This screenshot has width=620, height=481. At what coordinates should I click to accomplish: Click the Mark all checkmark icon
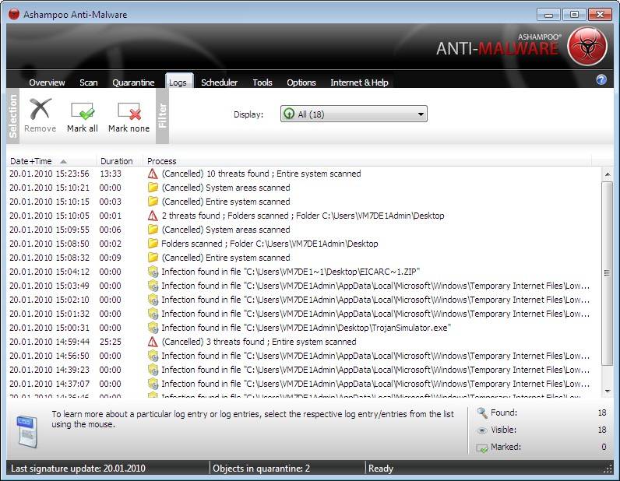[x=83, y=111]
